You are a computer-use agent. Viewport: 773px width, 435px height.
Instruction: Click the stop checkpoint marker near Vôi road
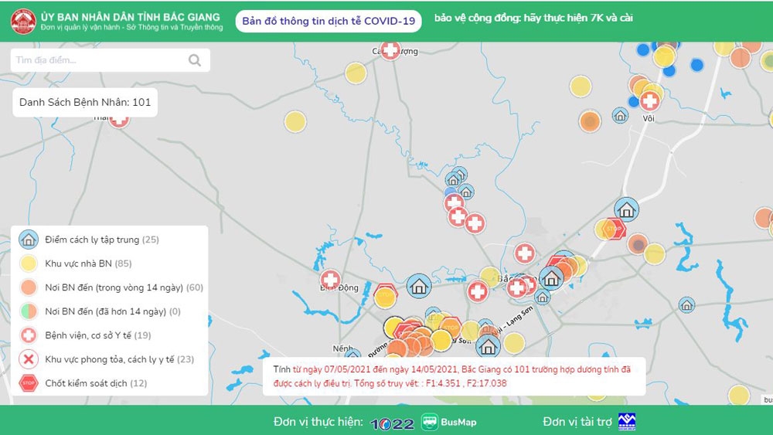tap(615, 229)
